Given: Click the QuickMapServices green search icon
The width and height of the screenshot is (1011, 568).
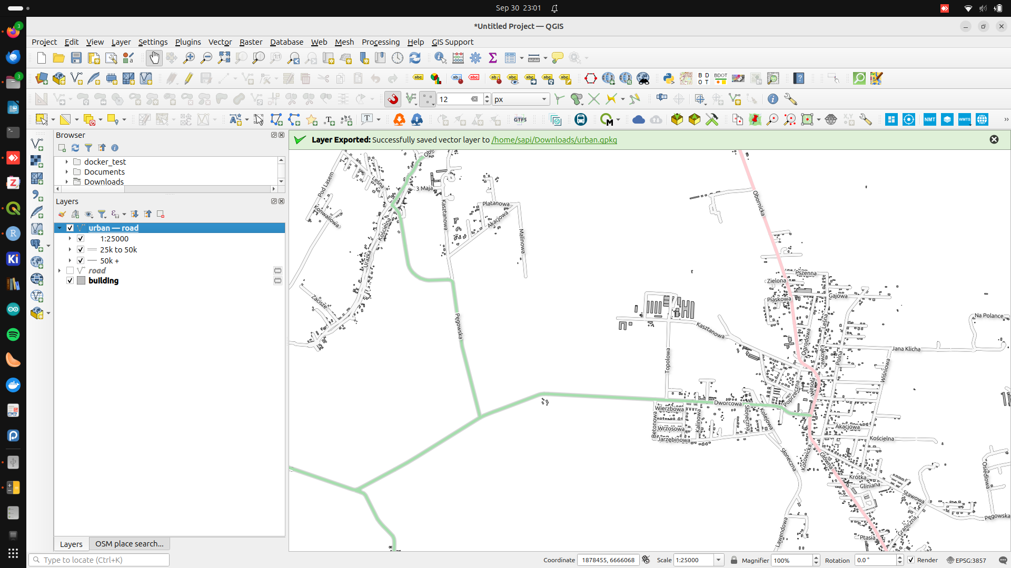Looking at the screenshot, I should [x=859, y=78].
